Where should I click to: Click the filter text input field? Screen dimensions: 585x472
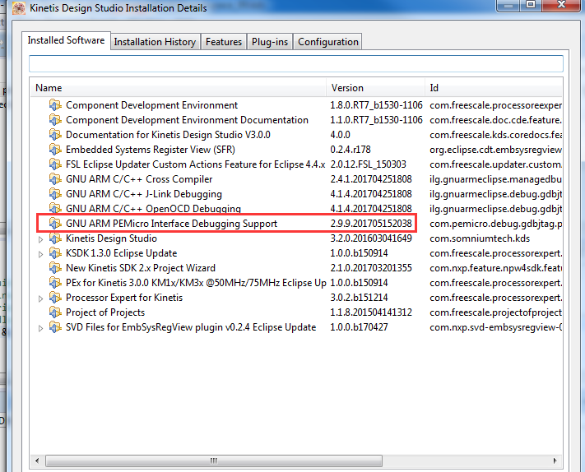[296, 64]
